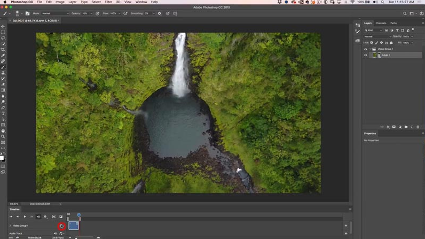Open the Filter menu
The image size is (425, 239).
click(x=108, y=2)
